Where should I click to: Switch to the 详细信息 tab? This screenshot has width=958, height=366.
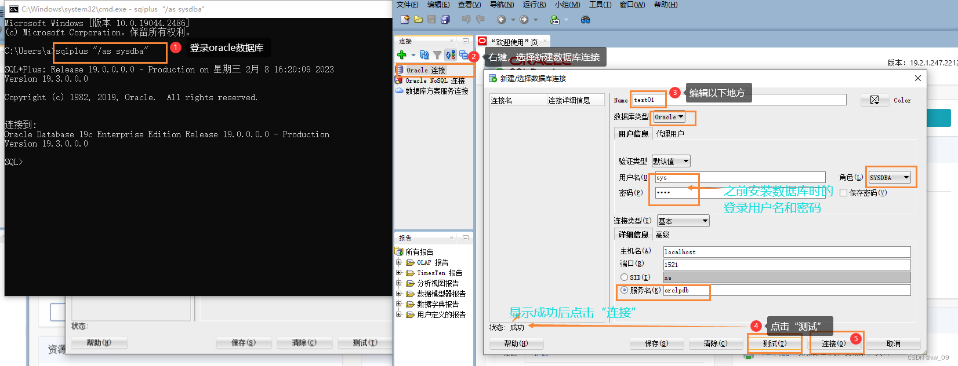pyautogui.click(x=633, y=235)
